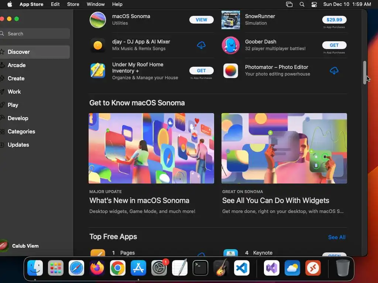The height and width of the screenshot is (283, 378).
Task: Select Discover in the sidebar
Action: tap(35, 52)
